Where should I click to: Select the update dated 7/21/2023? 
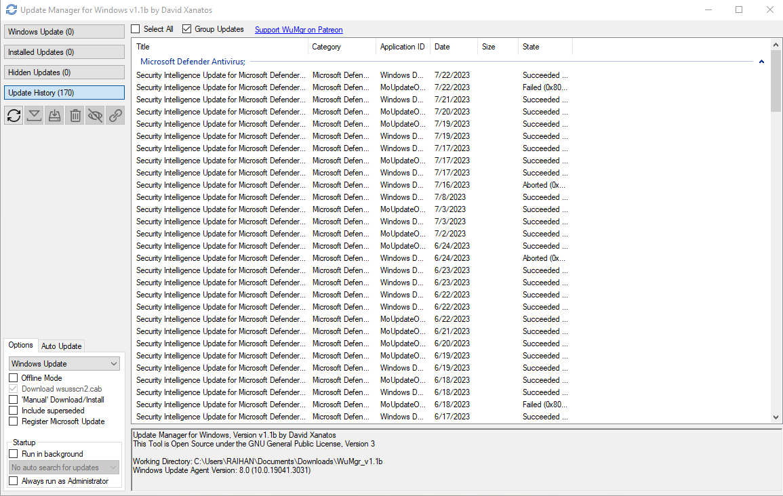[x=352, y=100]
